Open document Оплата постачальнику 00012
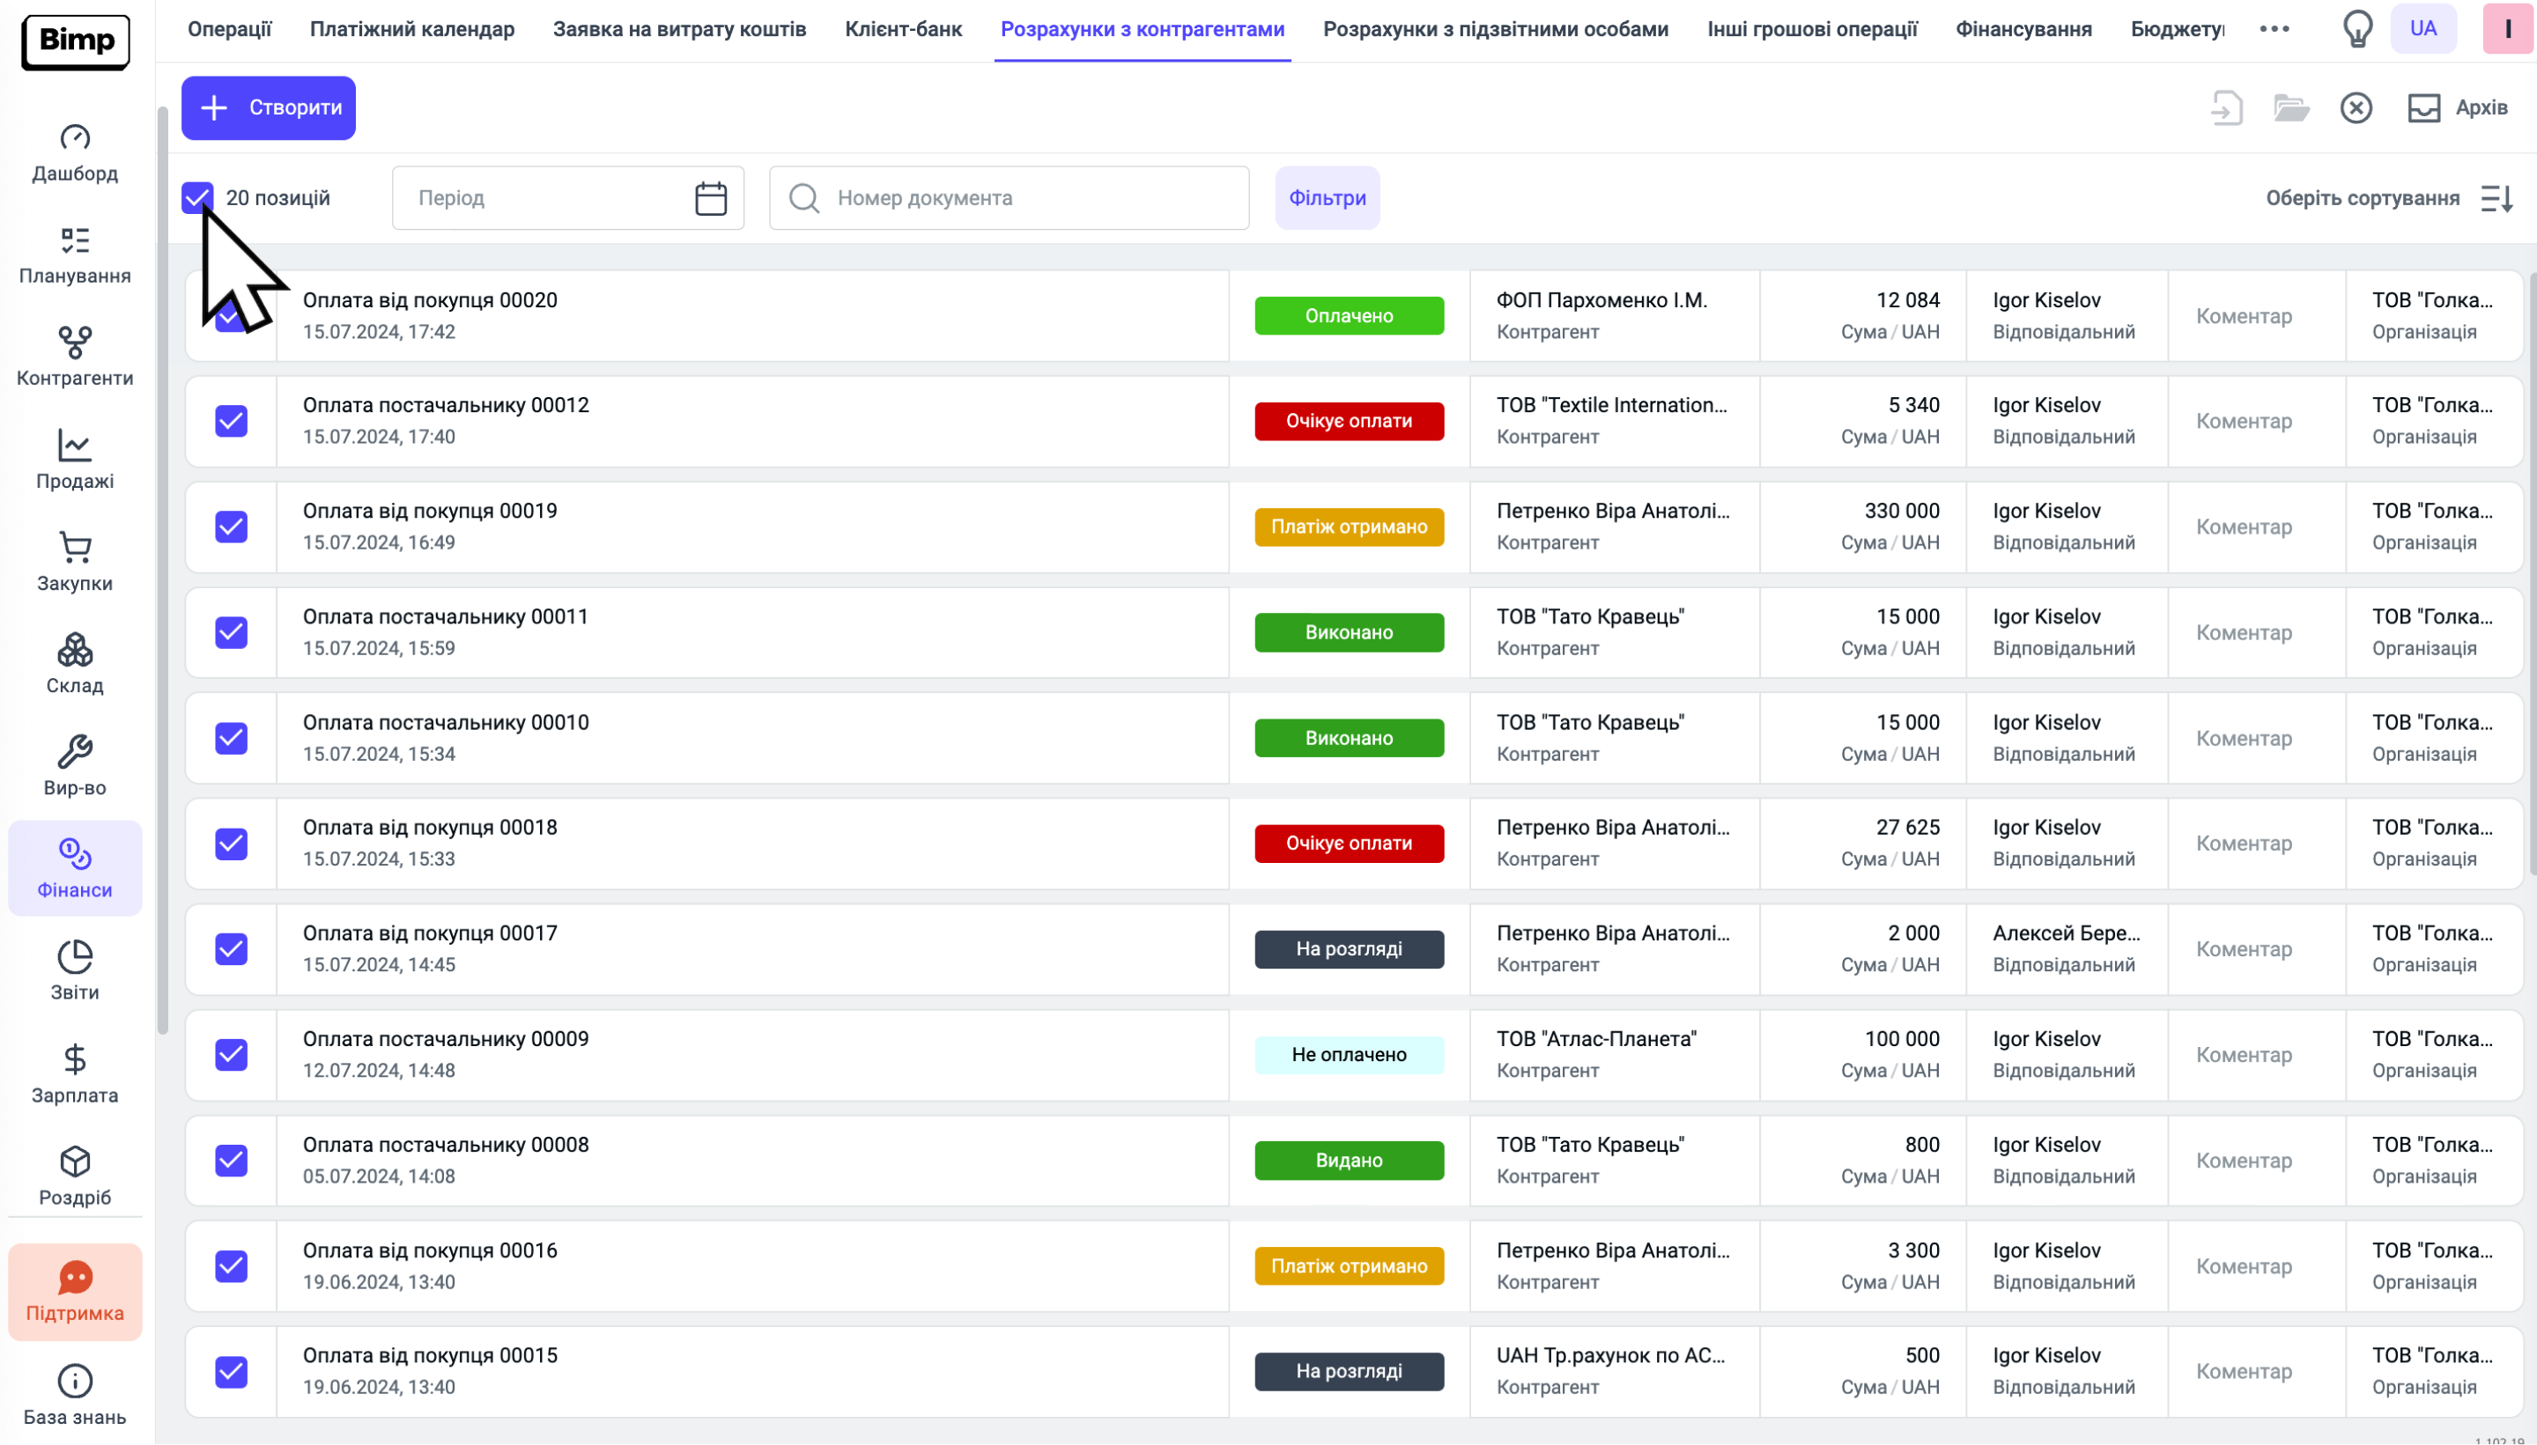 [x=446, y=406]
